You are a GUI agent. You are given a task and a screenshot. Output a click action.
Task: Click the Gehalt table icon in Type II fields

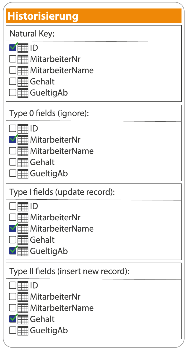pyautogui.click(x=23, y=319)
